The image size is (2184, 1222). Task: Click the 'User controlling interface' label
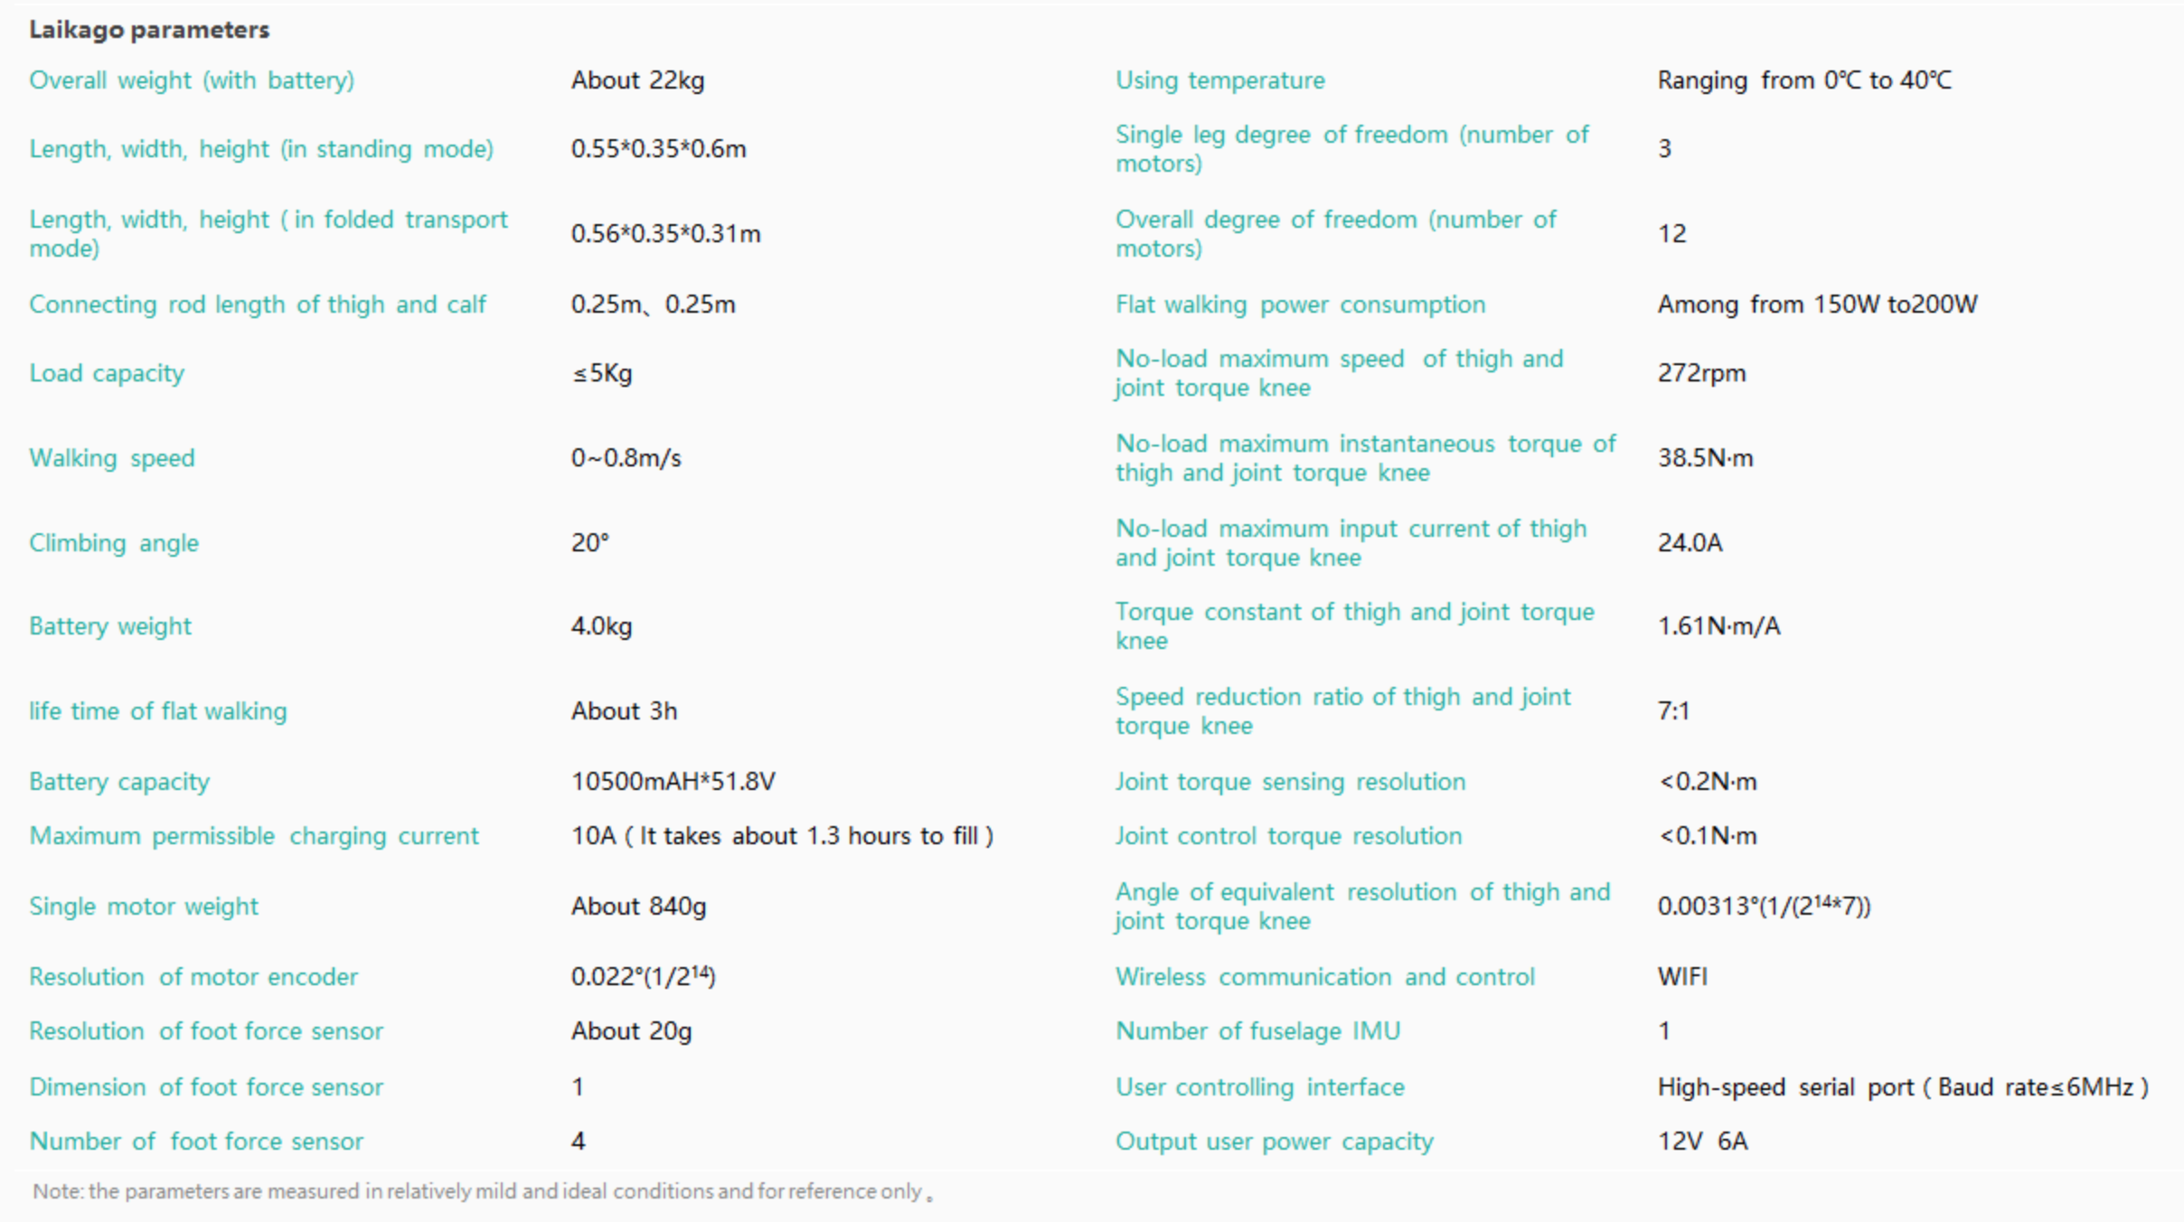pyautogui.click(x=1259, y=1087)
